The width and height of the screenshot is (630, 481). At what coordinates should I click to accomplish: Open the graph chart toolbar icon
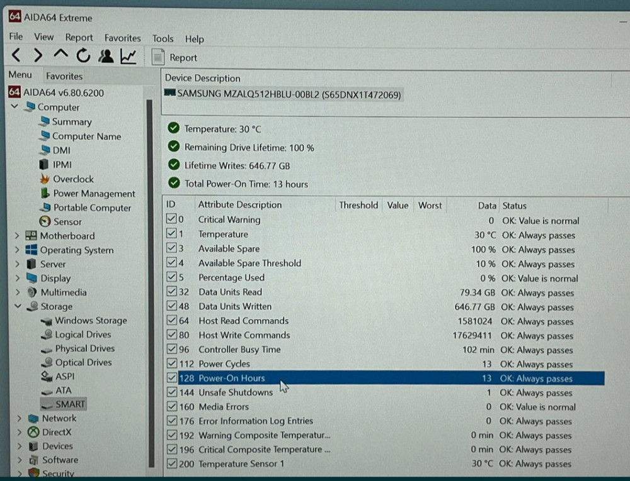coord(129,57)
